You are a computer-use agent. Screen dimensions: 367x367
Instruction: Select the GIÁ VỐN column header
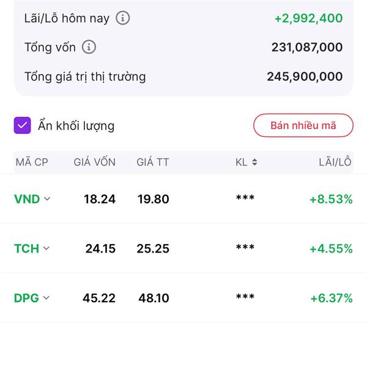tap(95, 162)
